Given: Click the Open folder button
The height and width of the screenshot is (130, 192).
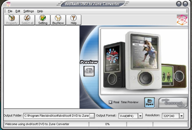Looking at the screenshot, I should (x=149, y=102).
